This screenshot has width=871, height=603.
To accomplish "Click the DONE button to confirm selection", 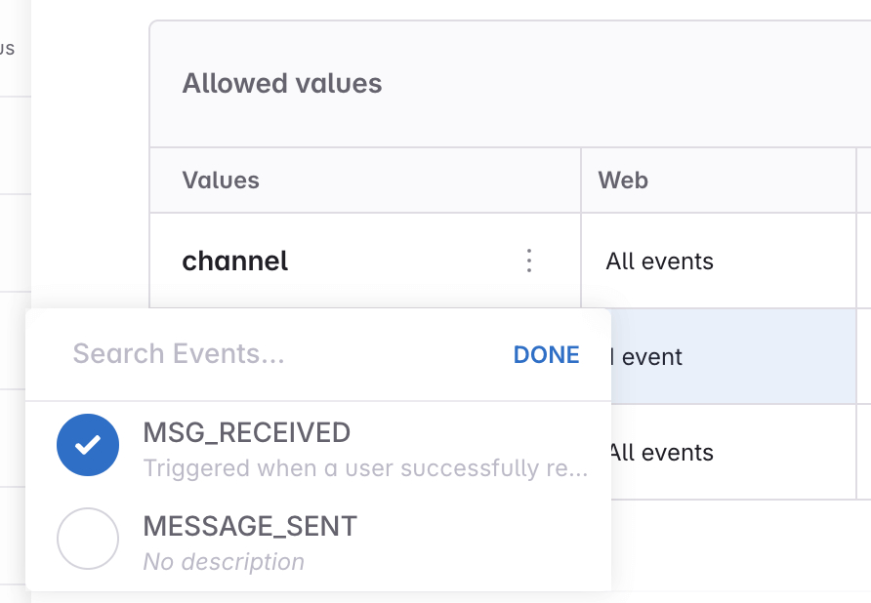I will click(546, 354).
